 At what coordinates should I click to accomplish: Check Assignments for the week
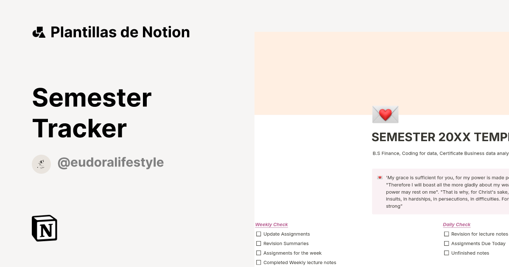(x=259, y=253)
